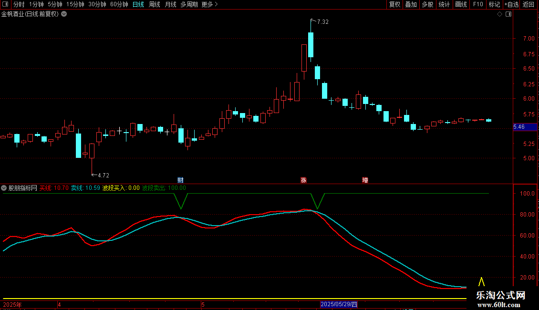Click the 80.00 indicator axis label

[x=527, y=215]
